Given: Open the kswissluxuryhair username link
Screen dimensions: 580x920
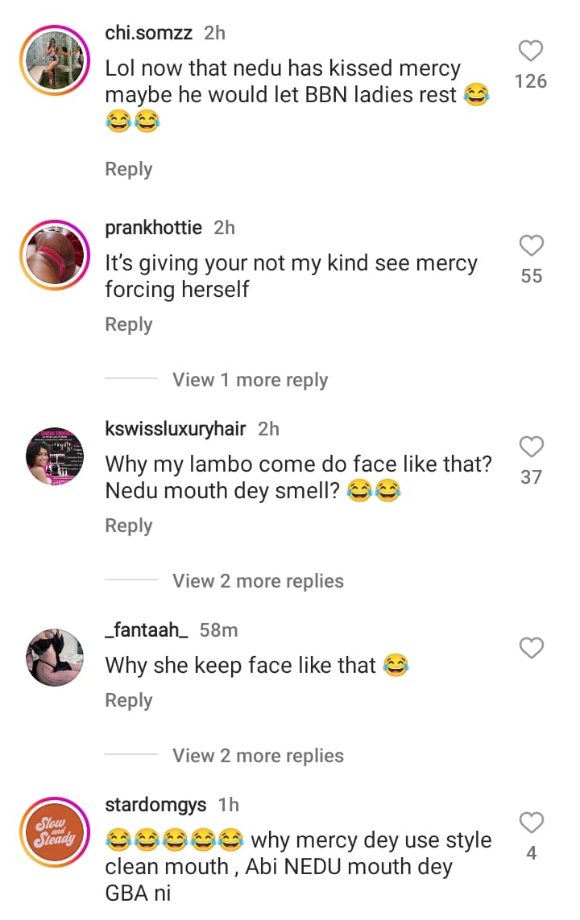Looking at the screenshot, I should [176, 429].
